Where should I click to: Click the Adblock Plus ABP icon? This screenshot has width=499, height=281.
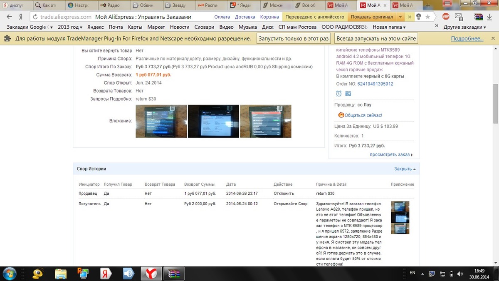446,17
